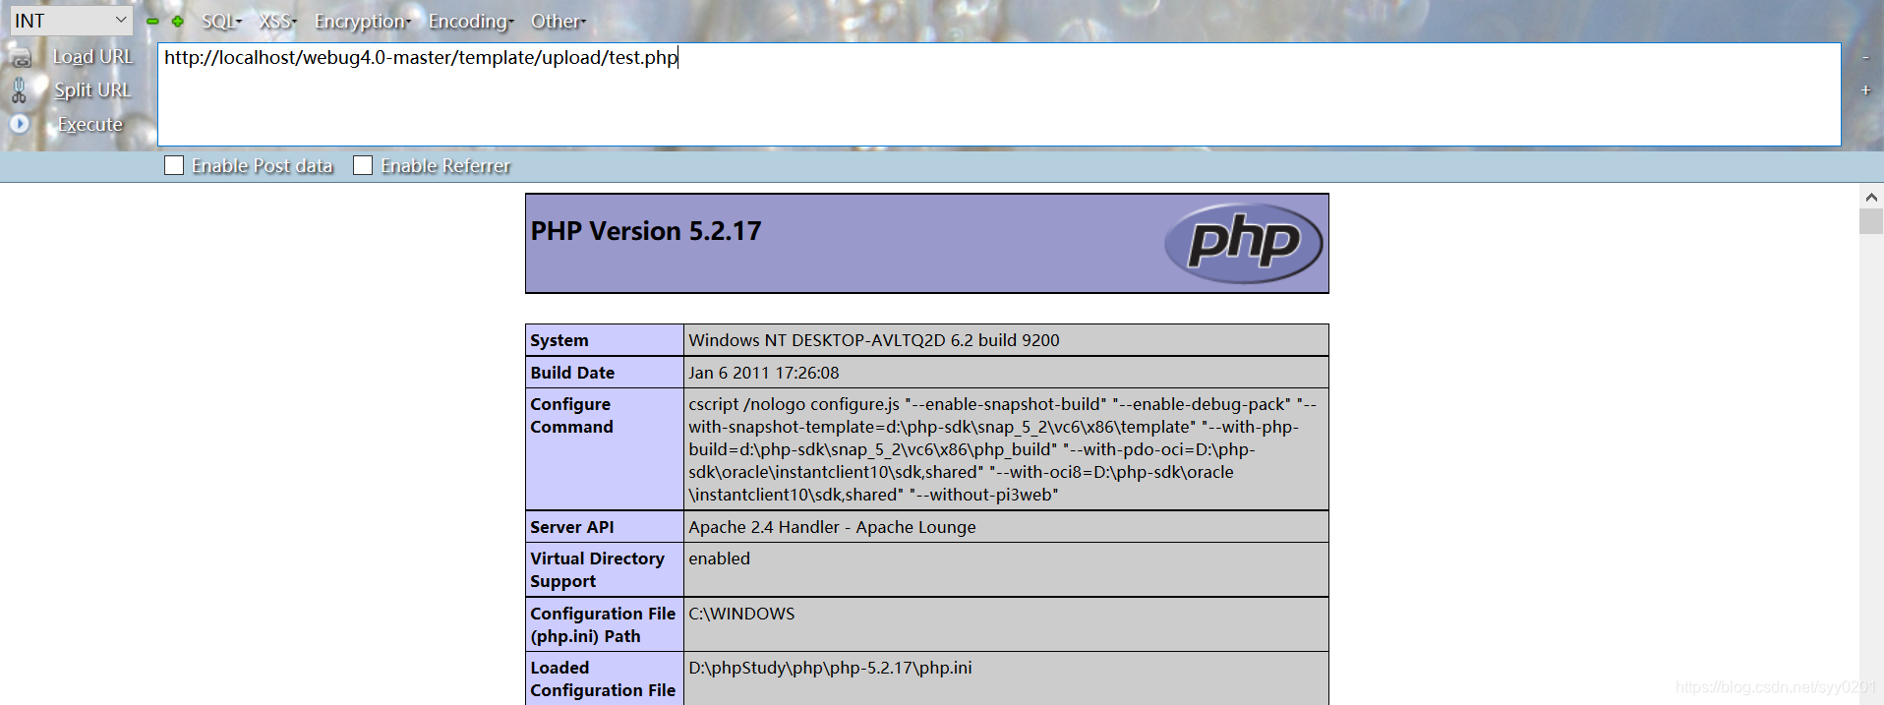Click the Virtual Directory Support label
The image size is (1884, 705).
(x=597, y=569)
